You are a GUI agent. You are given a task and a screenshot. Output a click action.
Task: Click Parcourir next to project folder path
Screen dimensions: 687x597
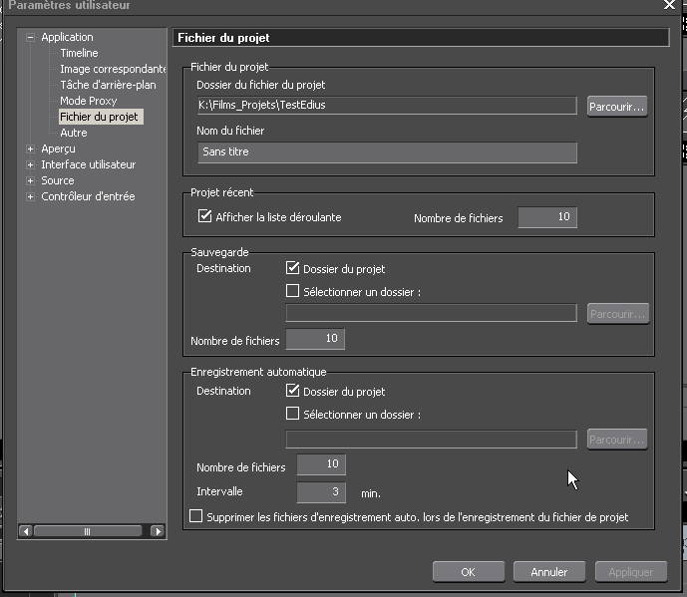(616, 106)
